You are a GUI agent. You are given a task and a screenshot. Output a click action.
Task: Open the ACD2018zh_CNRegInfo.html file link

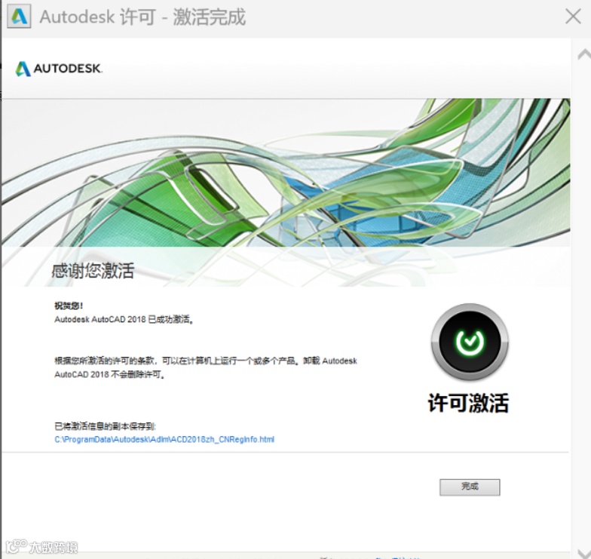coord(164,439)
